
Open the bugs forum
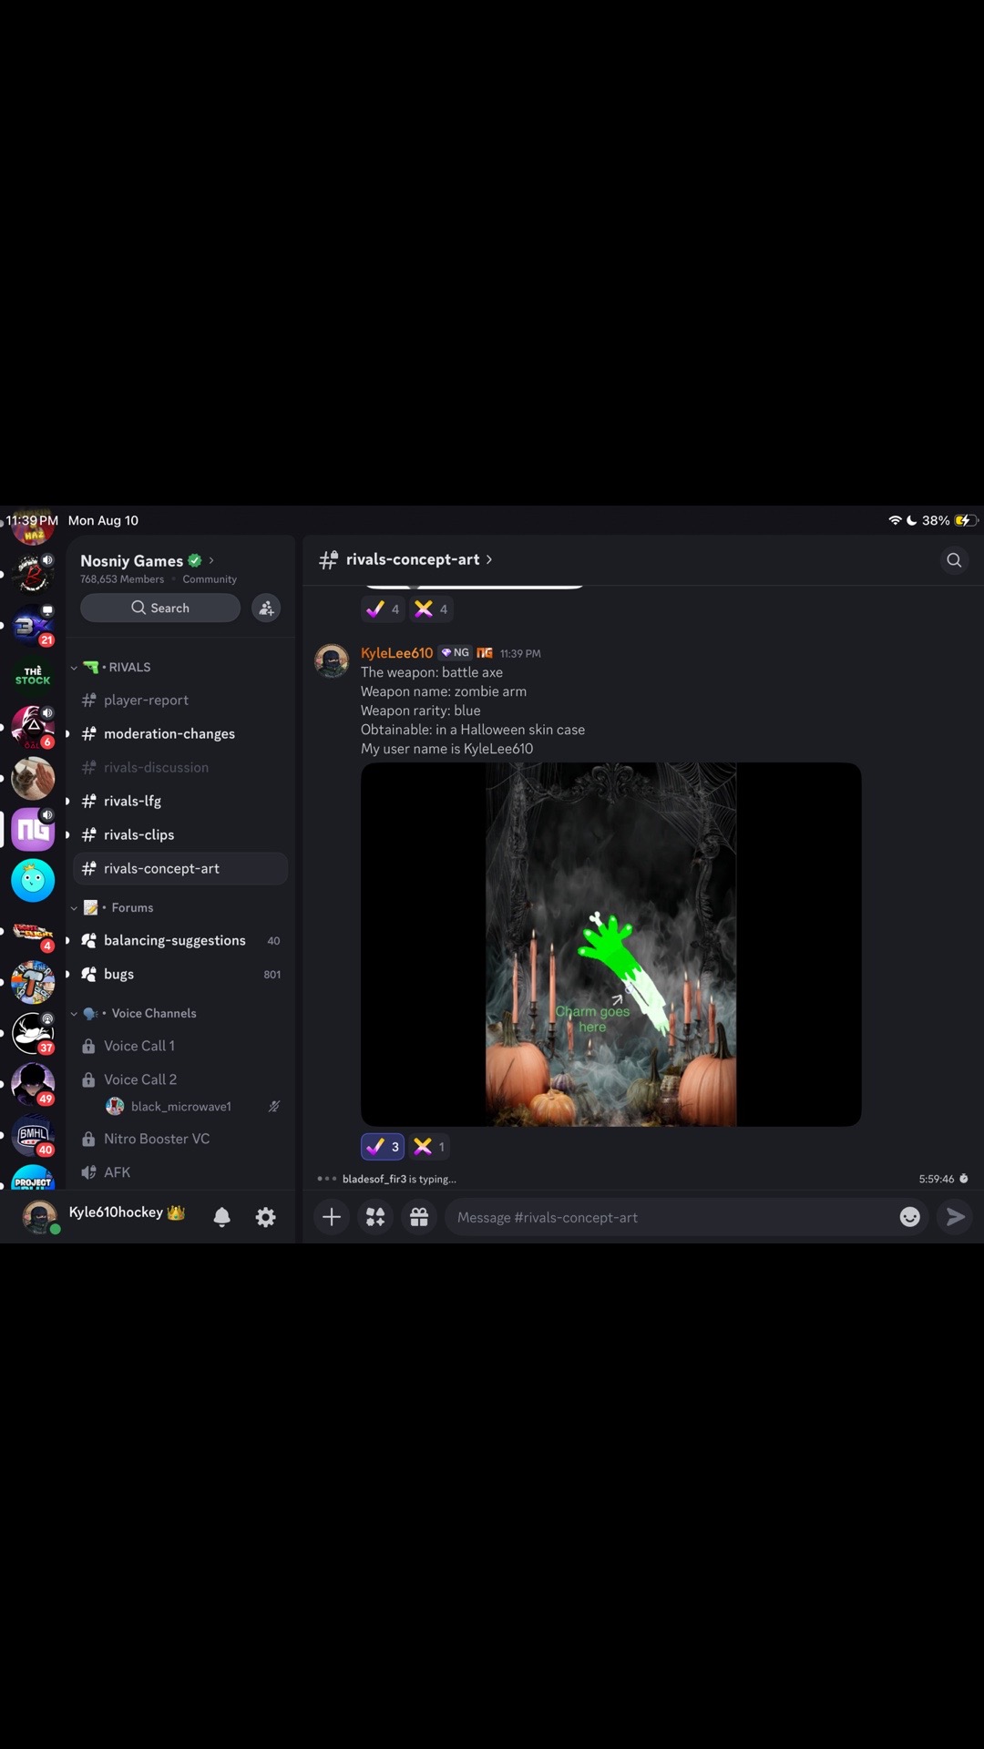(x=180, y=975)
